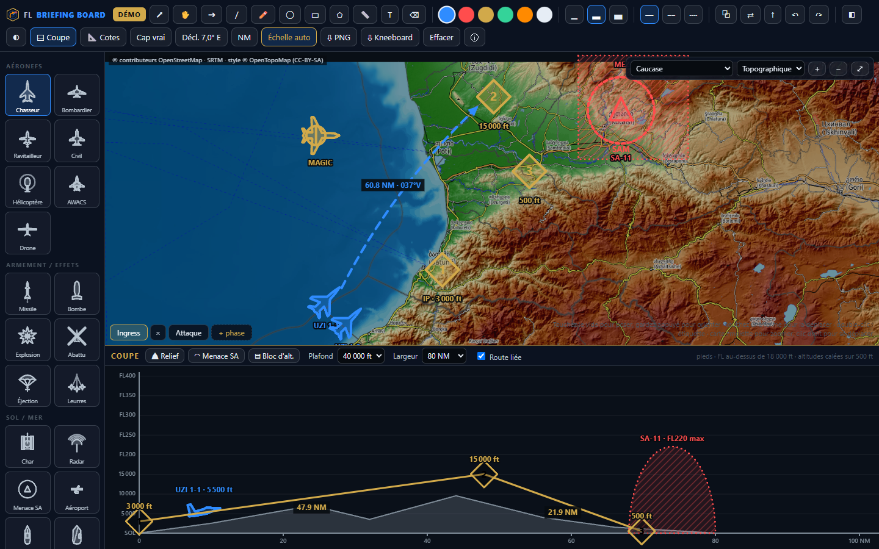Switch to the Ingress phase tab
The height and width of the screenshot is (549, 879).
129,332
